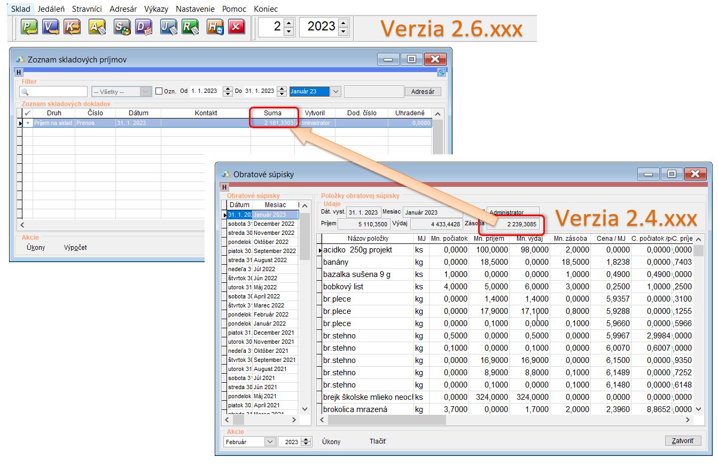The width and height of the screenshot is (718, 466).
Task: Click the refresh icon in receipts window
Action: click(441, 73)
